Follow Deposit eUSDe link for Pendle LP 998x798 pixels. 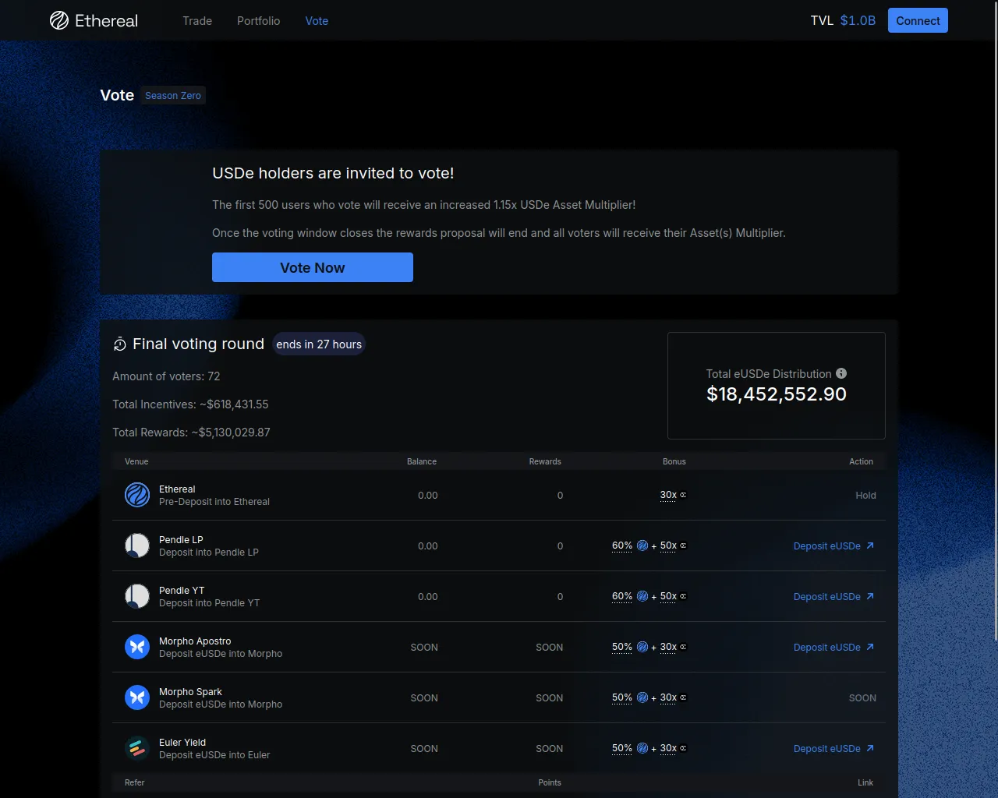[x=833, y=546]
